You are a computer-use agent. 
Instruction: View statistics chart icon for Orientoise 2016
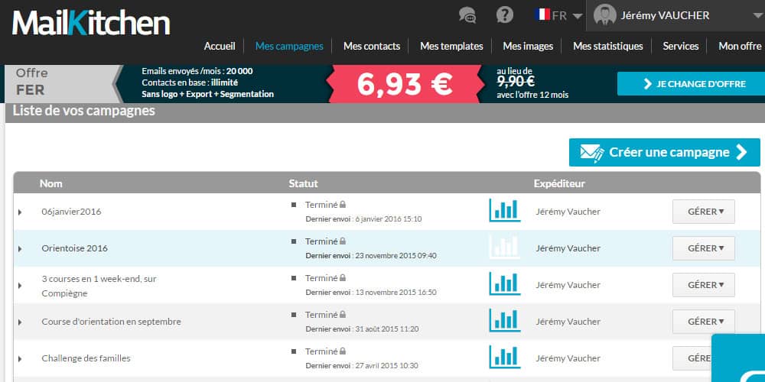click(x=504, y=247)
